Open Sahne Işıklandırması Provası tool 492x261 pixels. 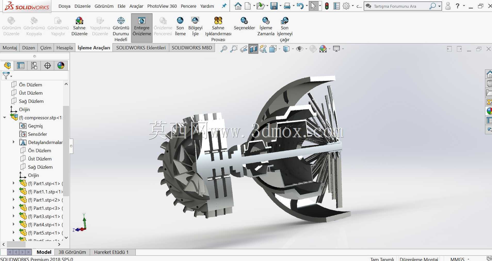[x=218, y=29]
